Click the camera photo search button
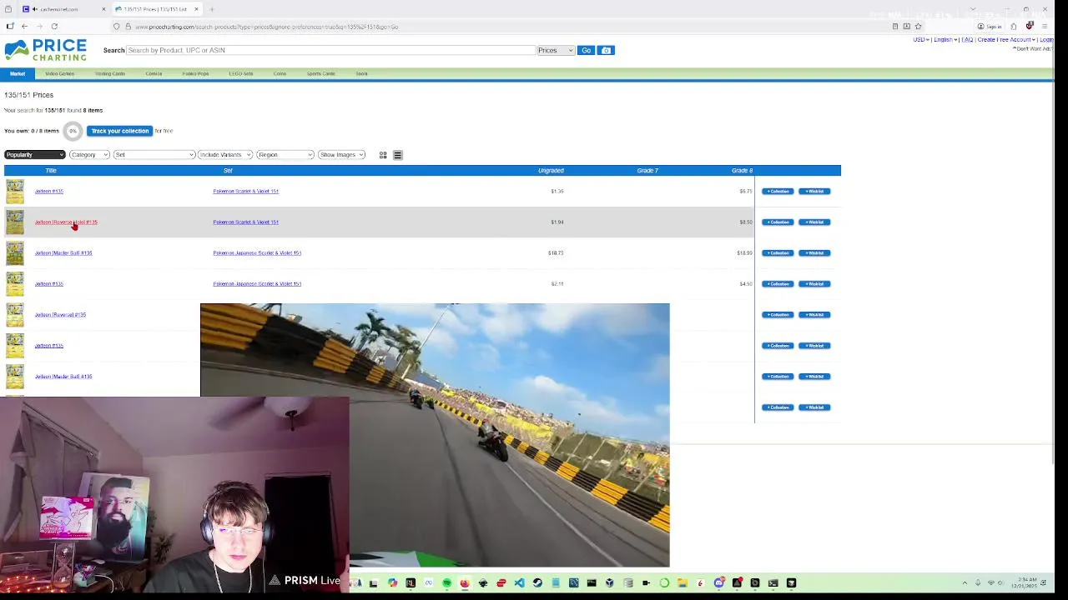The image size is (1068, 600). (607, 50)
